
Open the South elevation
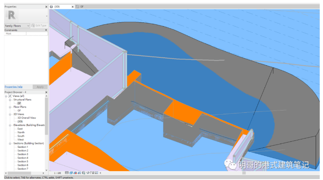point(21,136)
